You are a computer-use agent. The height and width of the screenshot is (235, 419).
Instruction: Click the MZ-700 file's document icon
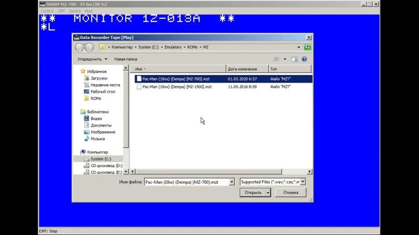coord(139,79)
